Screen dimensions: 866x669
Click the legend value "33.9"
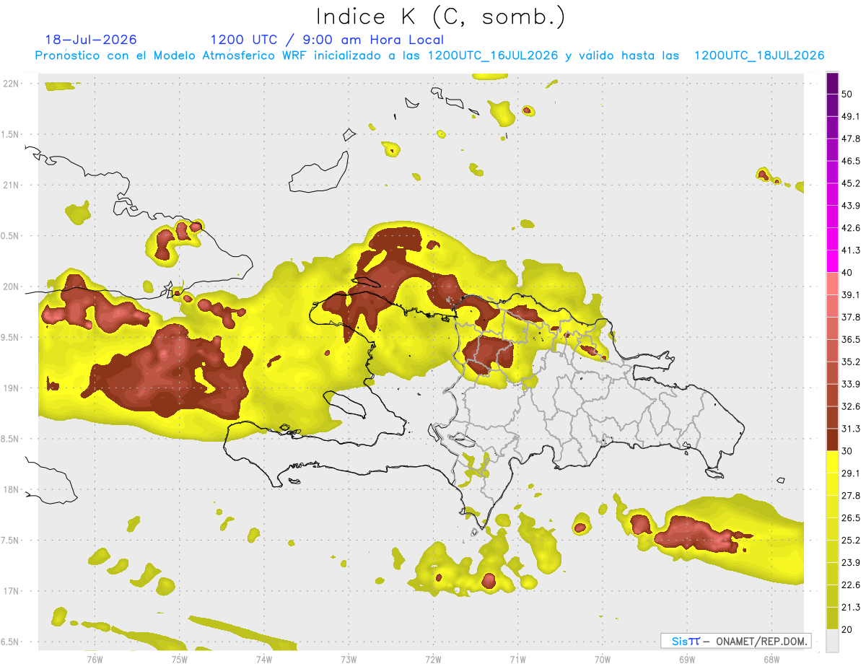coord(851,384)
